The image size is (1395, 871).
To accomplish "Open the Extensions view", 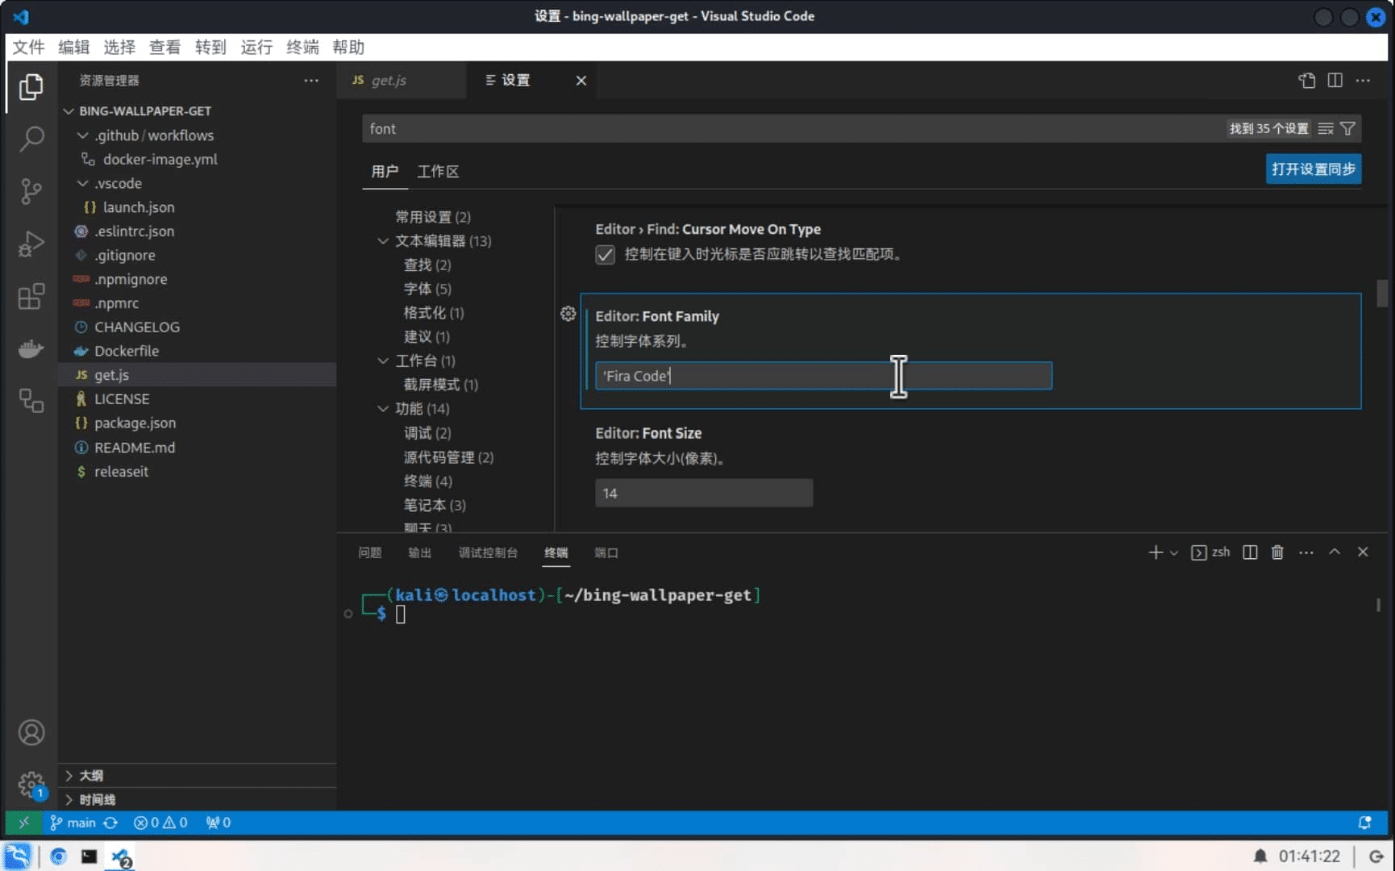I will (31, 296).
